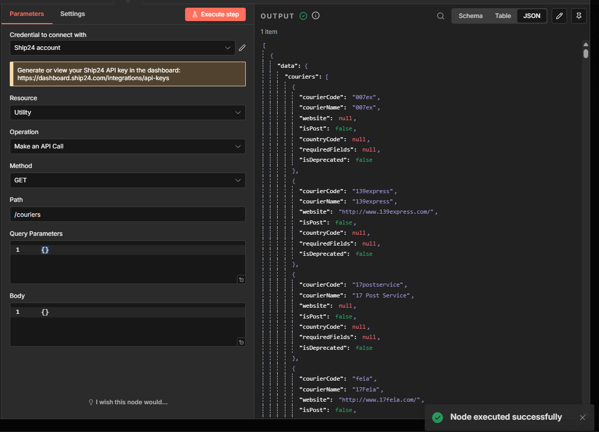
Task: Click the green check in success toast
Action: [x=438, y=418]
